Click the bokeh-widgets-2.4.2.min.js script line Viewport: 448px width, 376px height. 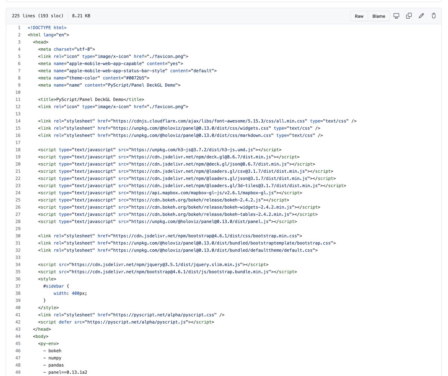pyautogui.click(x=179, y=207)
